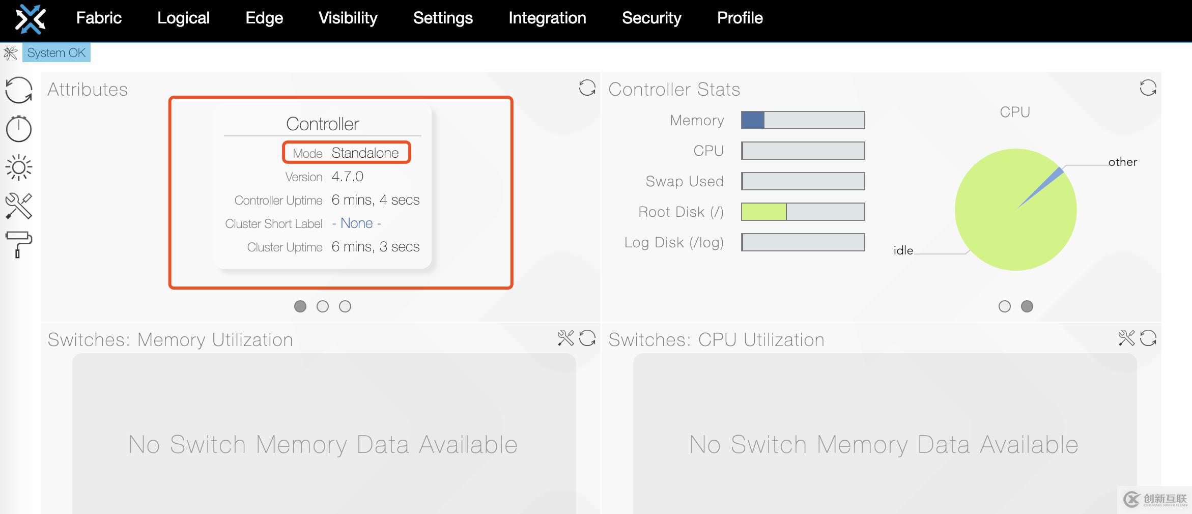
Task: Refresh the Attributes panel
Action: tap(587, 88)
